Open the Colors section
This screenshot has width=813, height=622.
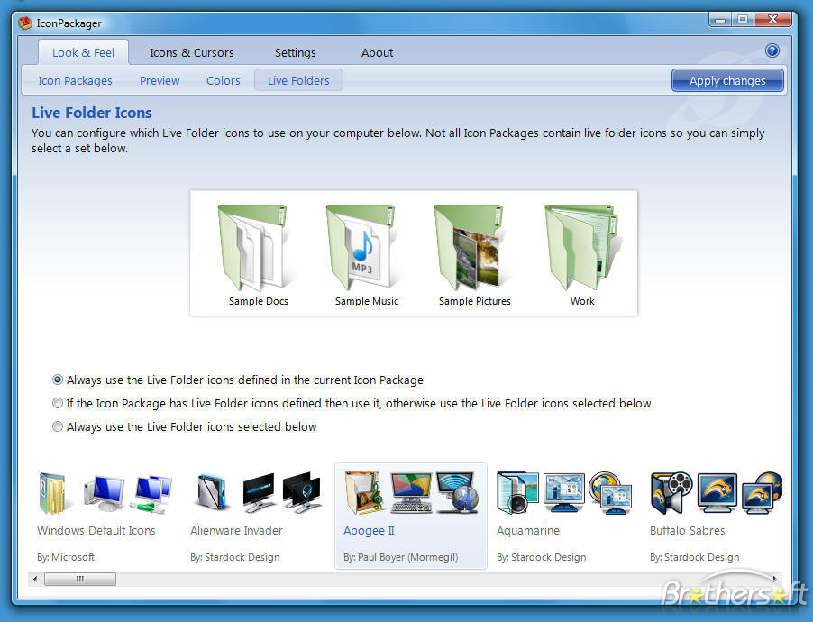[x=223, y=80]
